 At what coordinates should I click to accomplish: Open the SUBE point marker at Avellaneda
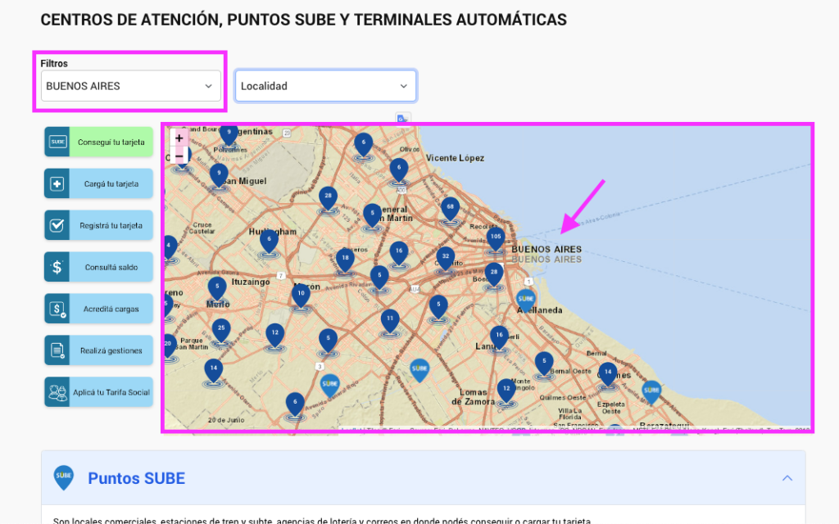pos(525,300)
